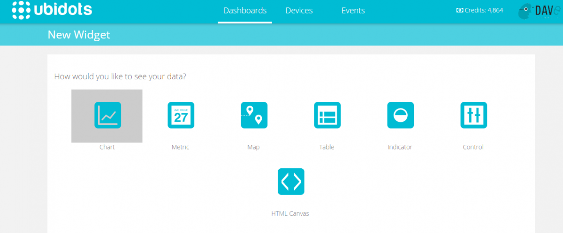Image resolution: width=563 pixels, height=233 pixels.
Task: Open the Devices tab
Action: coord(299,10)
